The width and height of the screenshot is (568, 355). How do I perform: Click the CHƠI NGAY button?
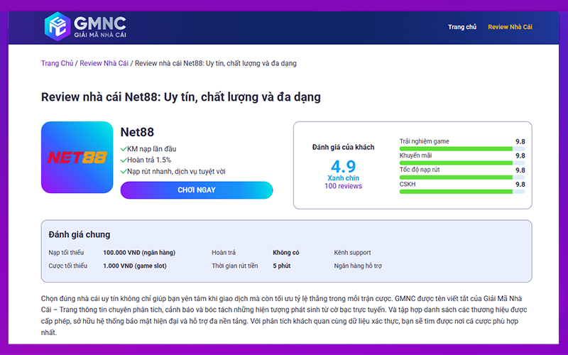(x=197, y=190)
